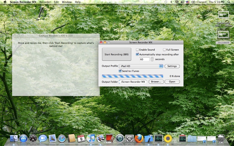
Task: Open the Documents folder stack in dock
Action: pyautogui.click(x=192, y=139)
